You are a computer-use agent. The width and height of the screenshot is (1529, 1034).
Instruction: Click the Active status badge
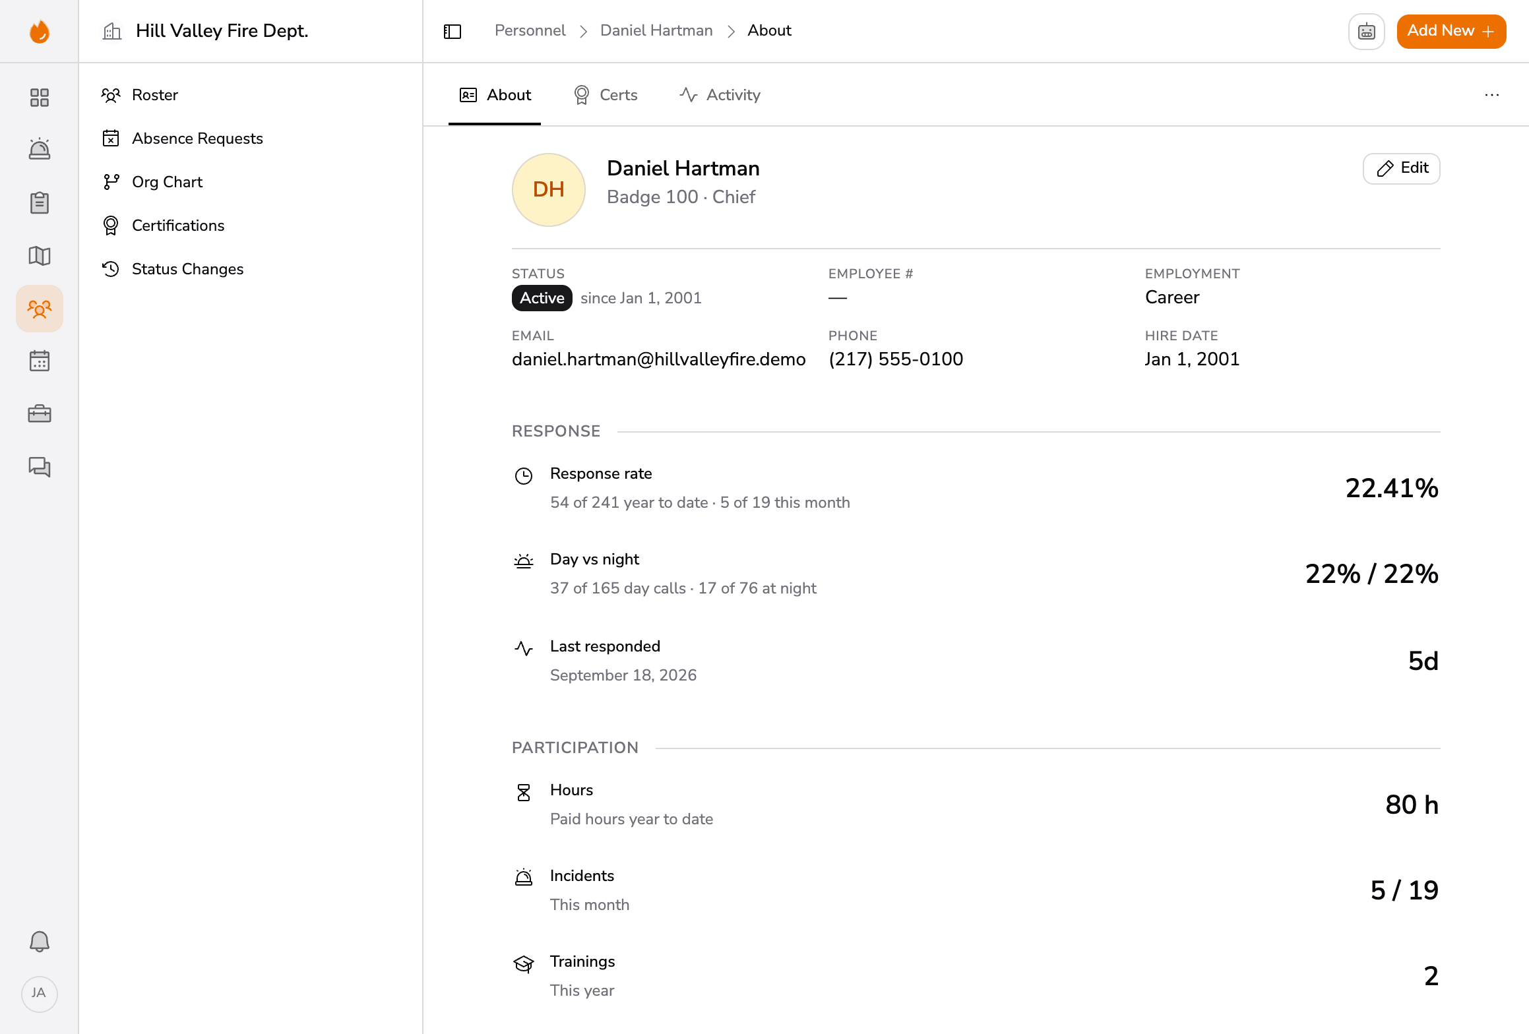(542, 298)
